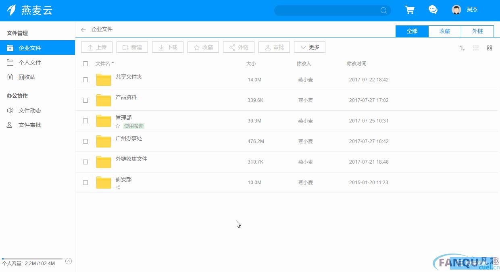This screenshot has height=272, width=500.
Task: Switch to the 外链 tab
Action: point(477,31)
